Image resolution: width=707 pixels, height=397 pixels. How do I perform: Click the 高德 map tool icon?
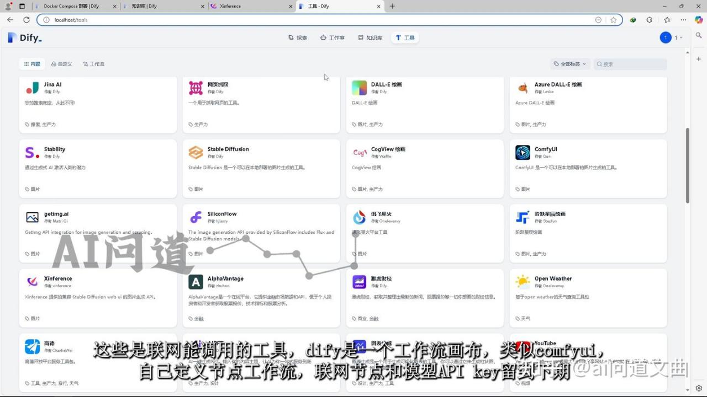click(x=32, y=346)
